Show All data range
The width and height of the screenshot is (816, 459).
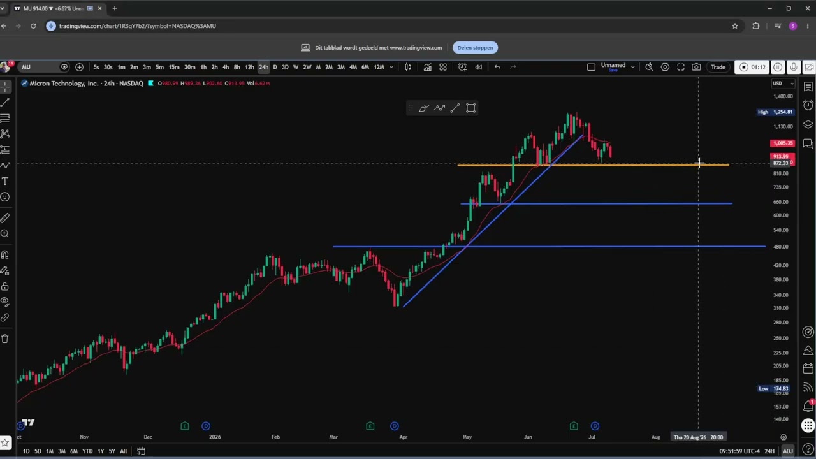123,451
